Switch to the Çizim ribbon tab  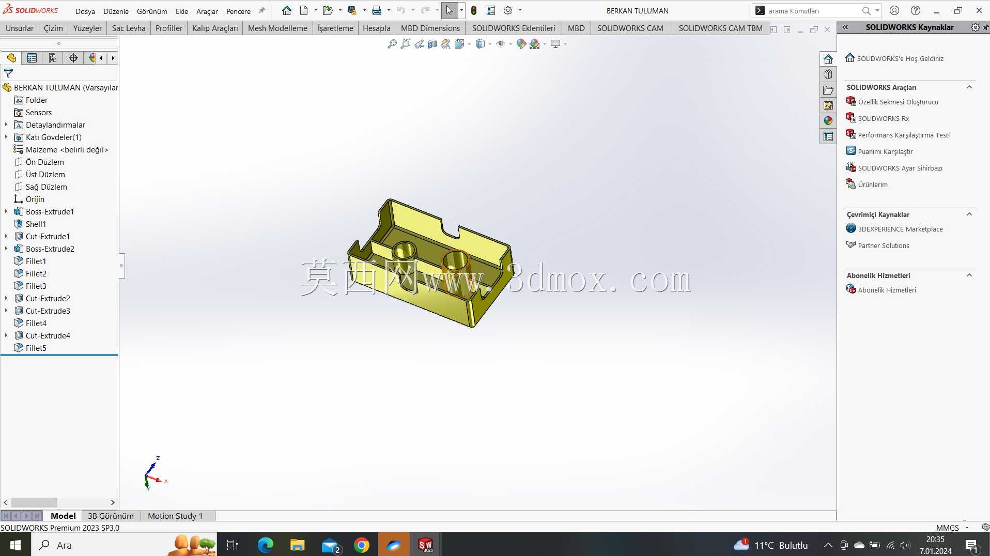coord(53,28)
